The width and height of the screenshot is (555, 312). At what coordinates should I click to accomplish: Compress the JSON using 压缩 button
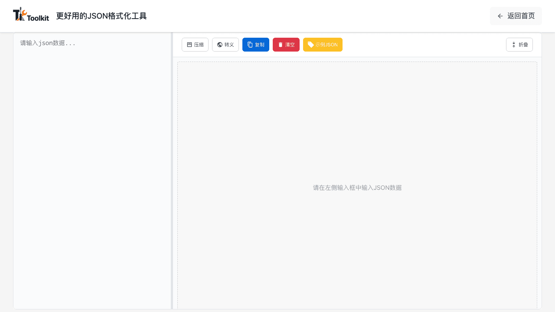195,45
